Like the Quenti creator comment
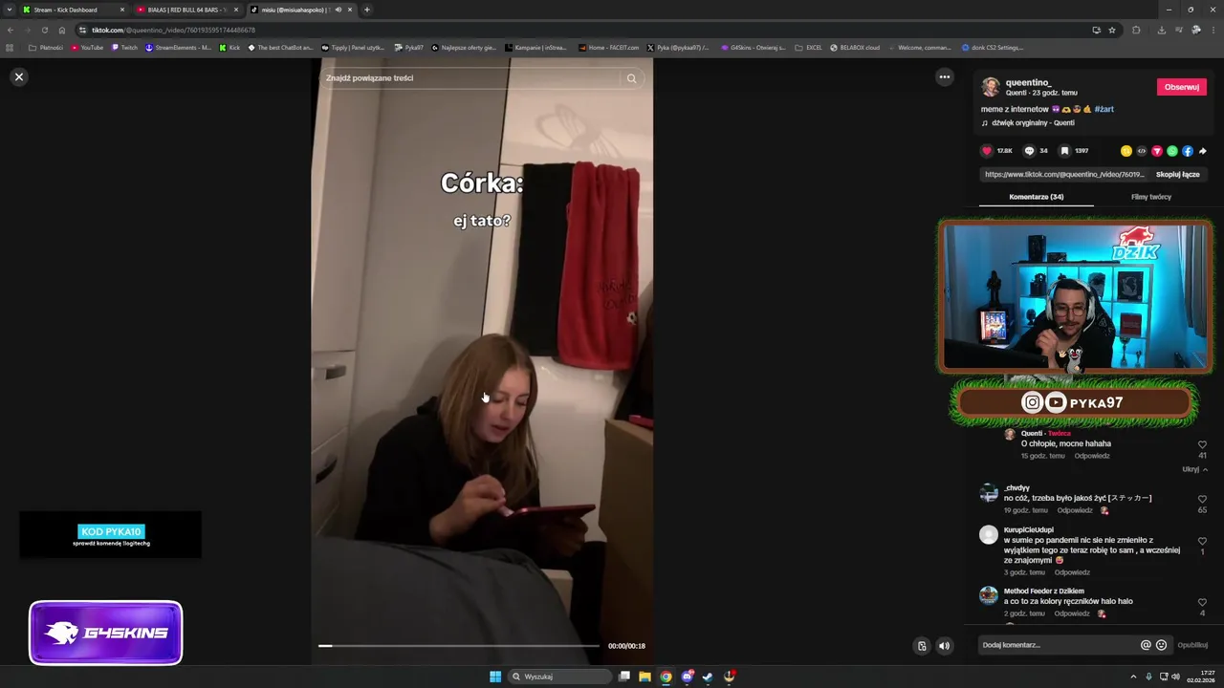1224x688 pixels. (1202, 444)
